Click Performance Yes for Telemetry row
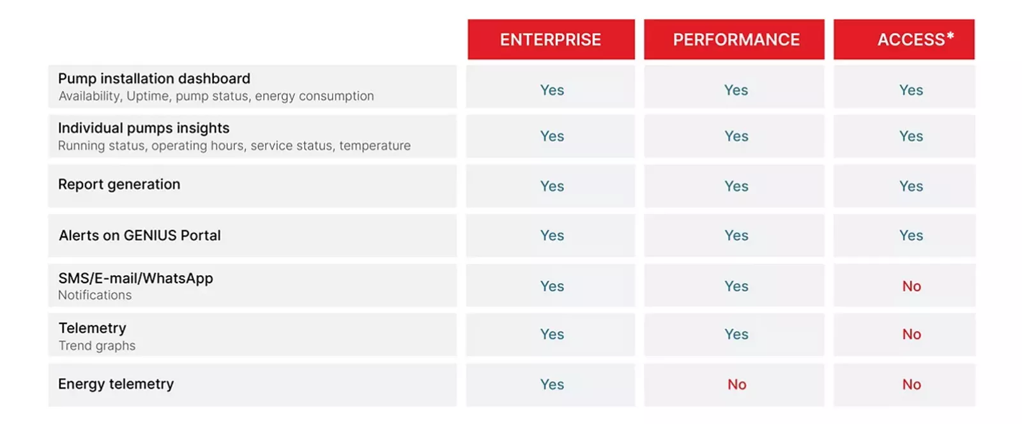Screen dimensions: 1022x424 [x=736, y=335]
